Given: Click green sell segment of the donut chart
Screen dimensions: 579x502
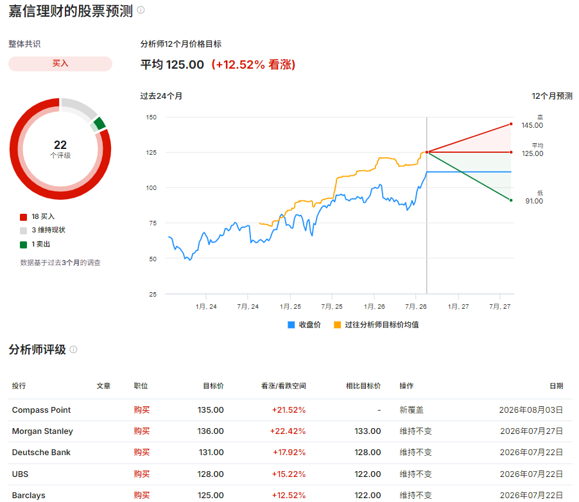Looking at the screenshot, I should 99,124.
